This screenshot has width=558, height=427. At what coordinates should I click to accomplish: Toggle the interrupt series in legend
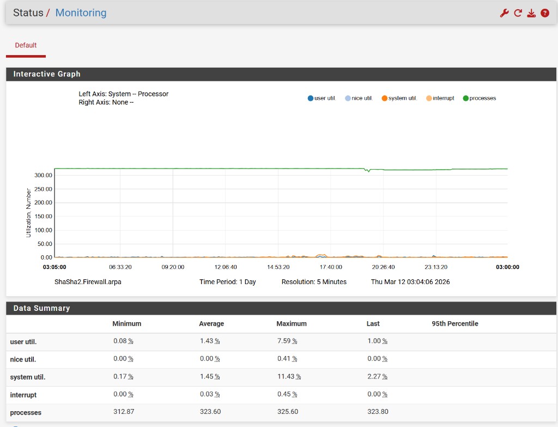[443, 98]
